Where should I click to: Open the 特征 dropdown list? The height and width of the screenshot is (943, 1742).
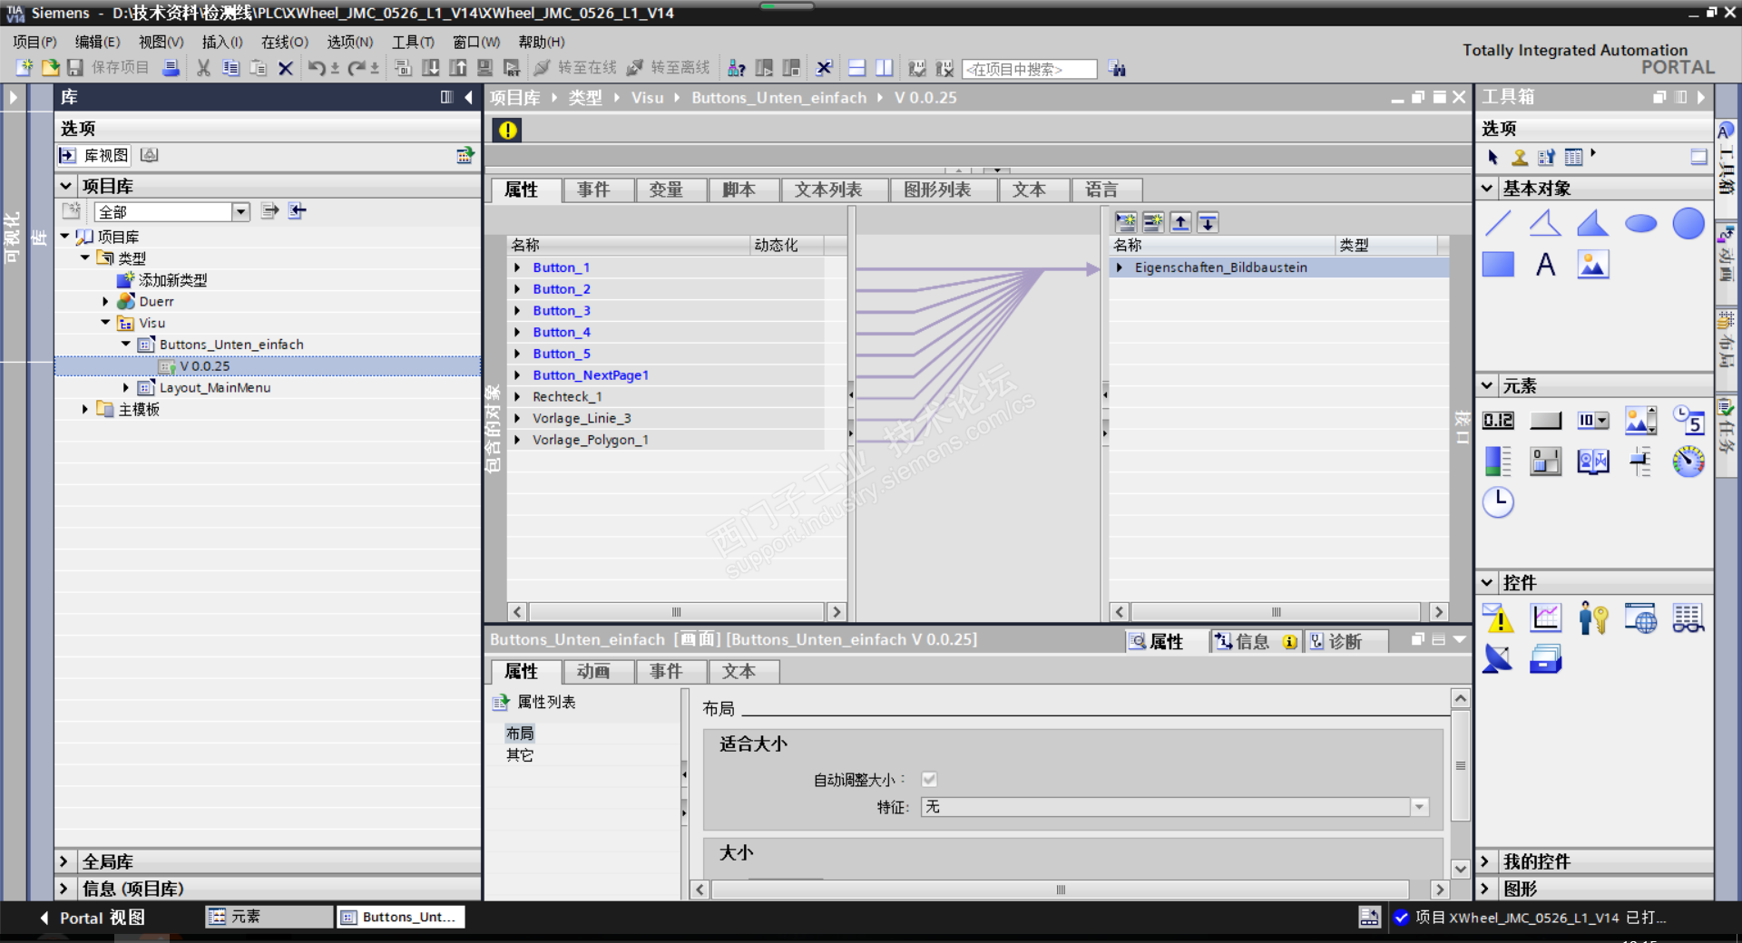pyautogui.click(x=1419, y=807)
